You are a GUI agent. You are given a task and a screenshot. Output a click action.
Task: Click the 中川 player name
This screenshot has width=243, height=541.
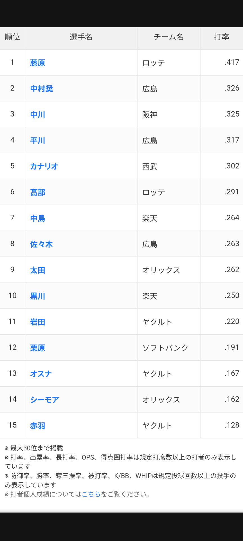(38, 114)
